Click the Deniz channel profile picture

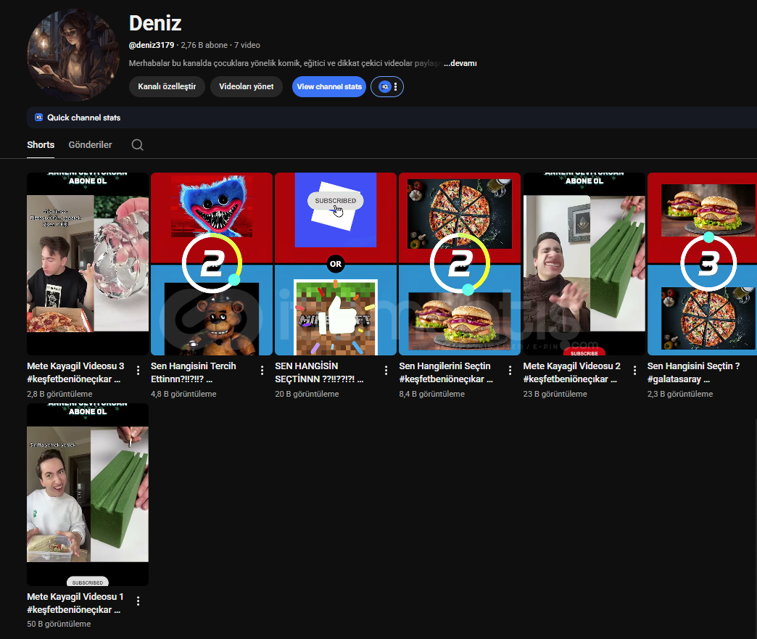73,55
